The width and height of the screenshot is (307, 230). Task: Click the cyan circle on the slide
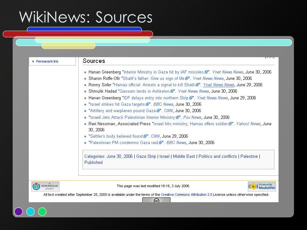tap(31, 211)
